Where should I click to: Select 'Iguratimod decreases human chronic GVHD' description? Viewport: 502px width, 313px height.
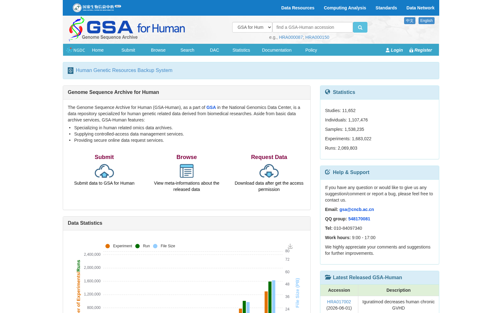pos(398,305)
